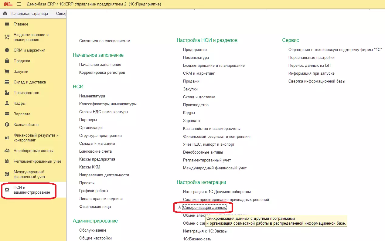Open Кассы ККМ link
The height and width of the screenshot is (241, 385).
[x=90, y=167]
